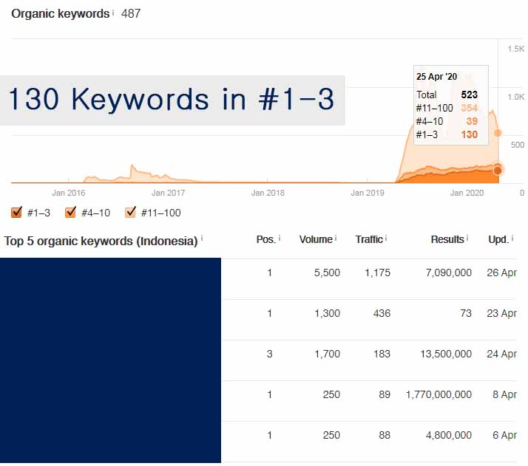Click the Upd. column header
Viewport: 528px width, 466px height.
[x=498, y=239]
